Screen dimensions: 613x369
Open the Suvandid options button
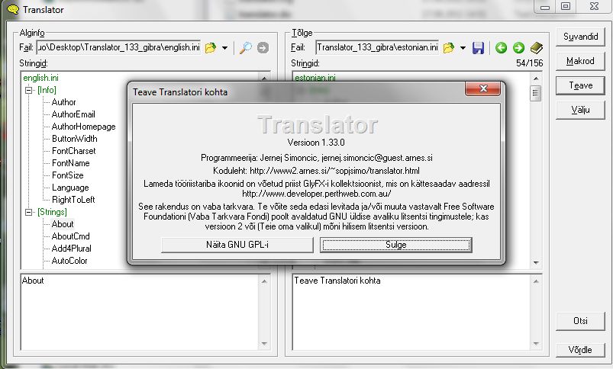point(580,37)
